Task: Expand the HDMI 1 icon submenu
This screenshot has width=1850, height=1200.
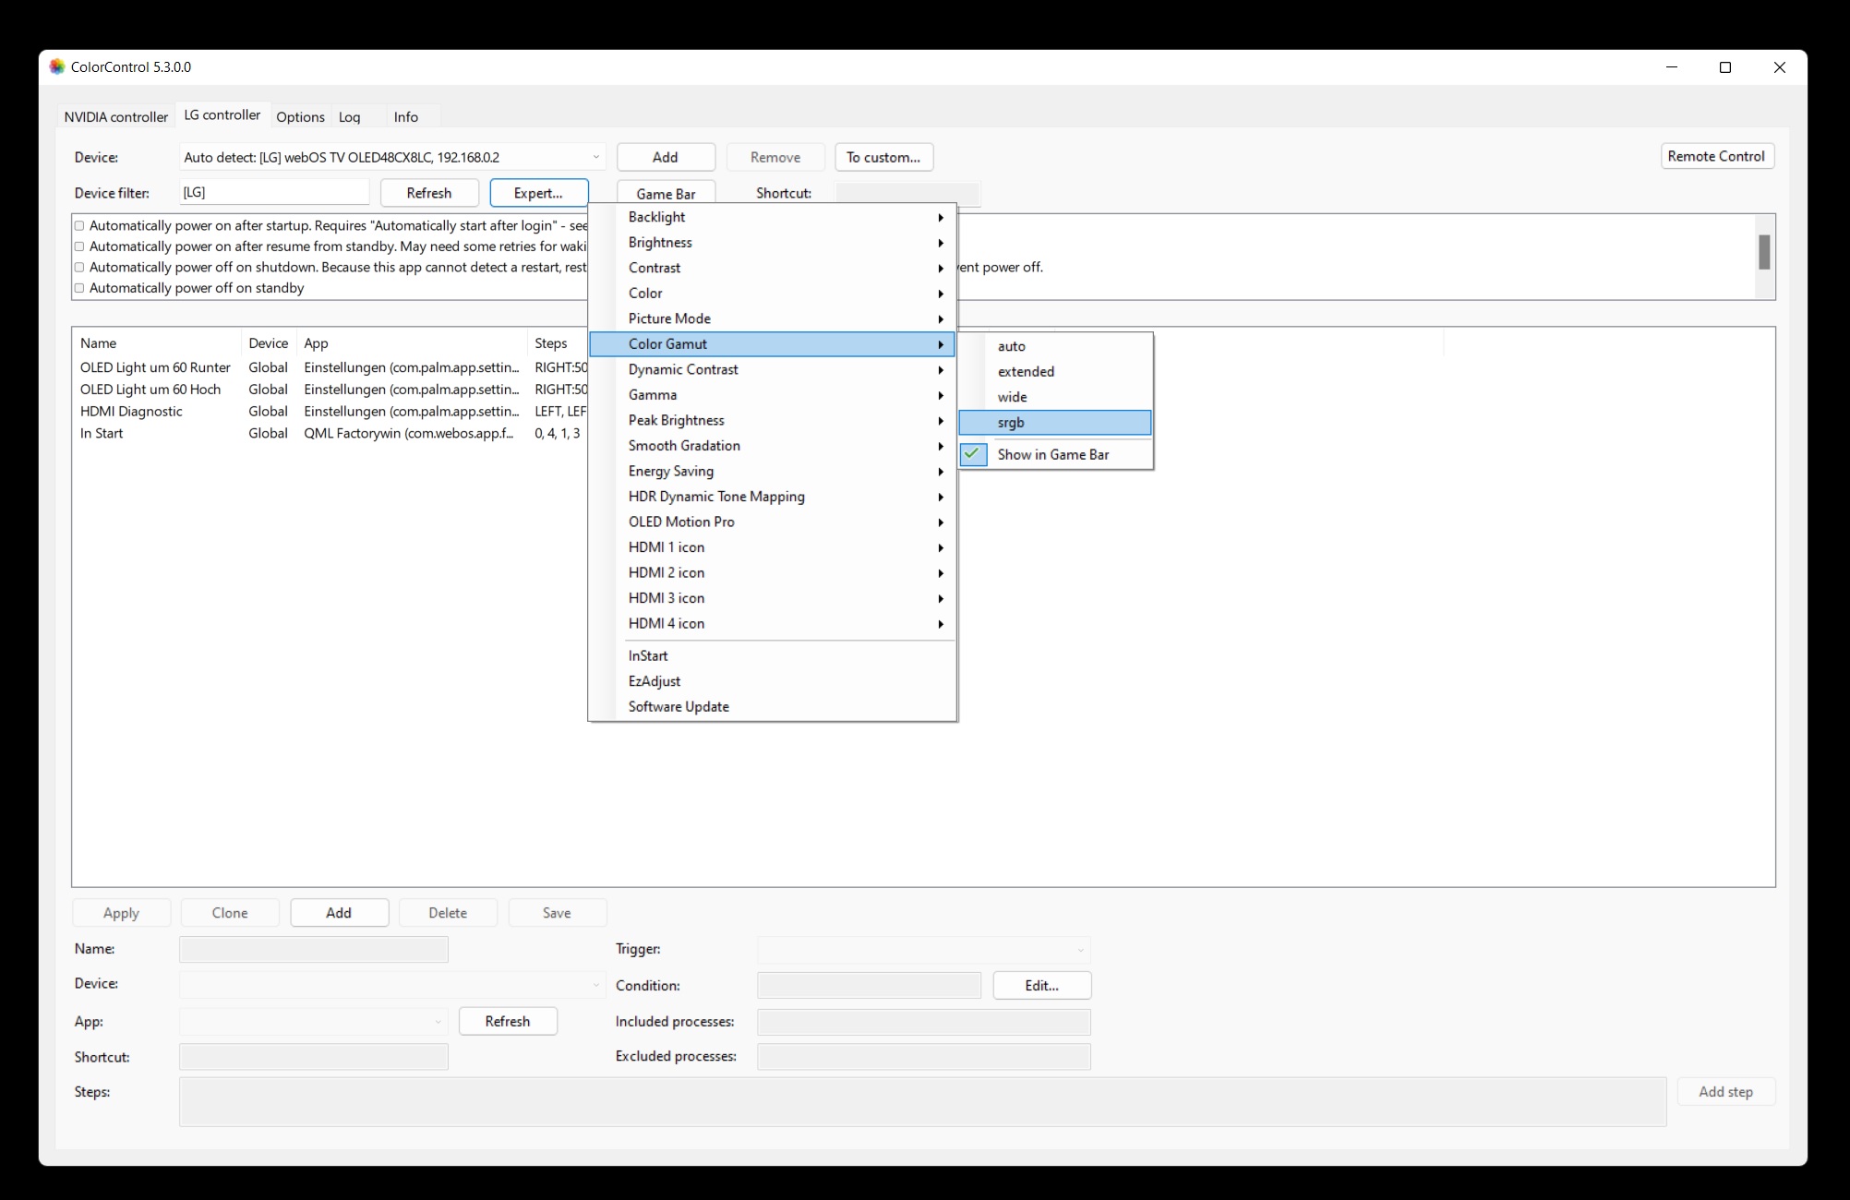Action: point(773,547)
